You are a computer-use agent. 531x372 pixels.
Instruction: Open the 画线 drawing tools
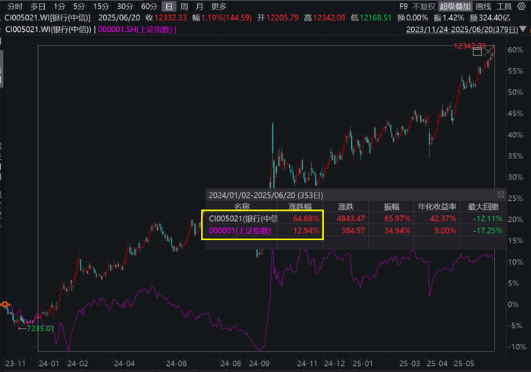tap(483, 6)
